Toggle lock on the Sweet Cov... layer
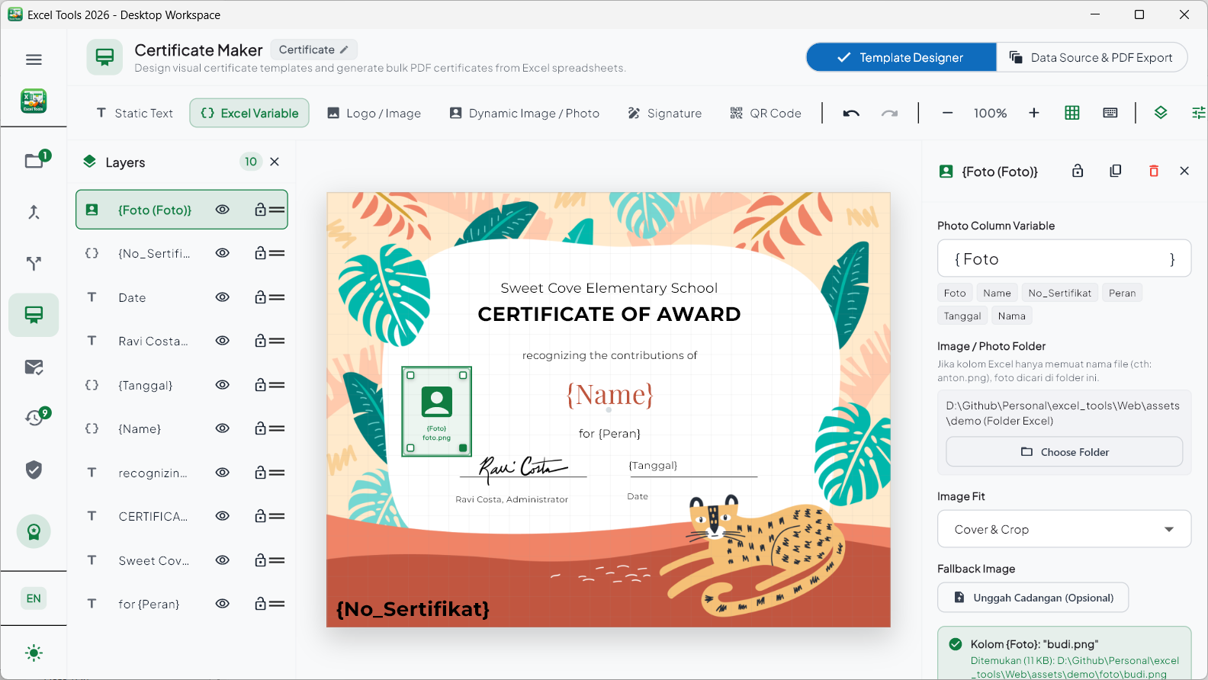Screen dimensions: 1208x680 (260, 560)
